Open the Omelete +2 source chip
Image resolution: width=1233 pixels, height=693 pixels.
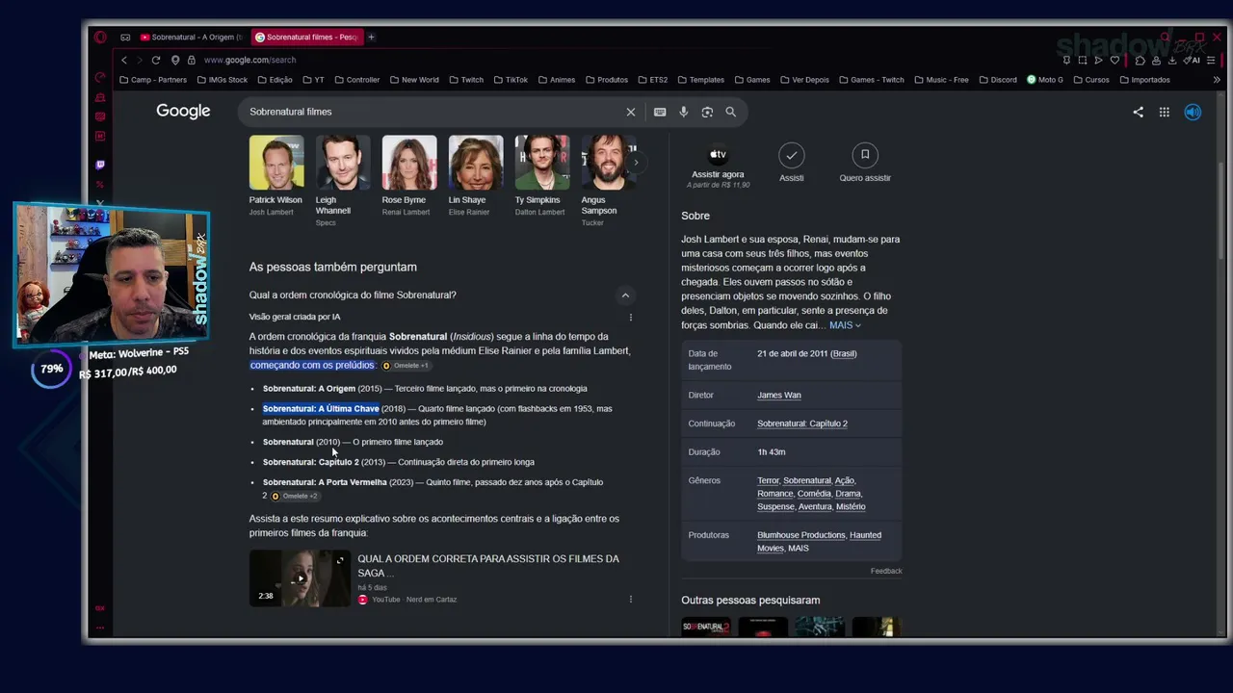(x=295, y=497)
